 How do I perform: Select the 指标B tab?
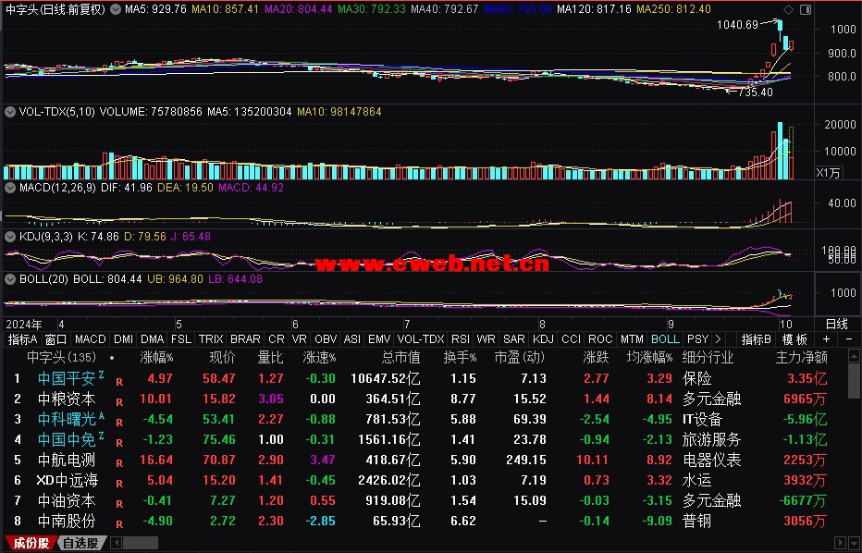[x=757, y=339]
